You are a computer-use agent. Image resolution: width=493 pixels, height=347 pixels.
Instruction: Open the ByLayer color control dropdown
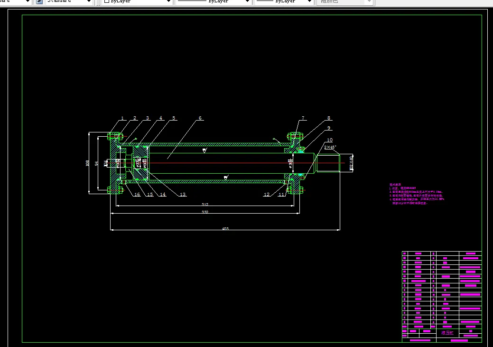tap(138, 1)
